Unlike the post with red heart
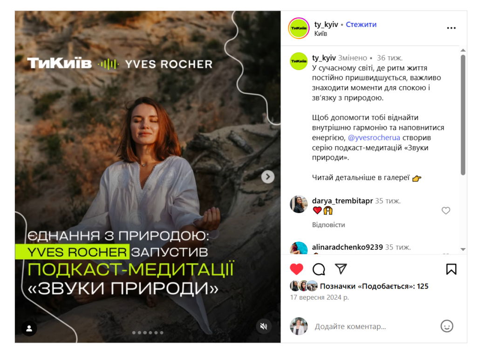 [x=296, y=269]
